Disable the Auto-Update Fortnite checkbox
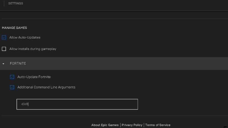Screen dimensions: 228x128 12,77
